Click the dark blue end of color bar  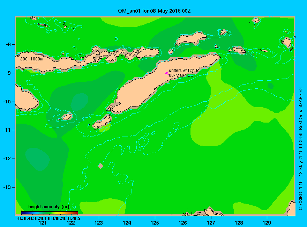coord(23,213)
